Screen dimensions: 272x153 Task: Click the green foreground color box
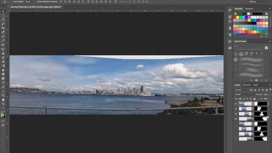2,115
